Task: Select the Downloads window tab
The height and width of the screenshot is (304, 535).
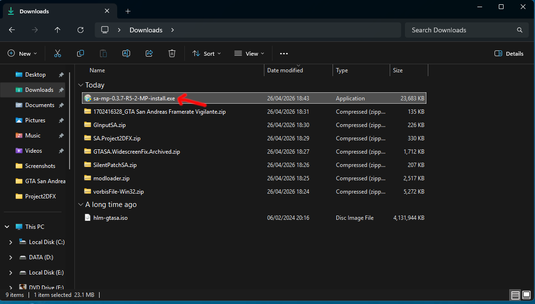Action: point(60,11)
